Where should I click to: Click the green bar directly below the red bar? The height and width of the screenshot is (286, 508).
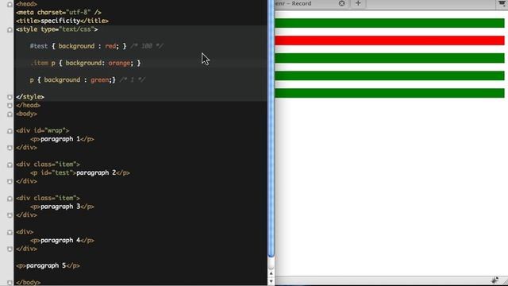390,58
